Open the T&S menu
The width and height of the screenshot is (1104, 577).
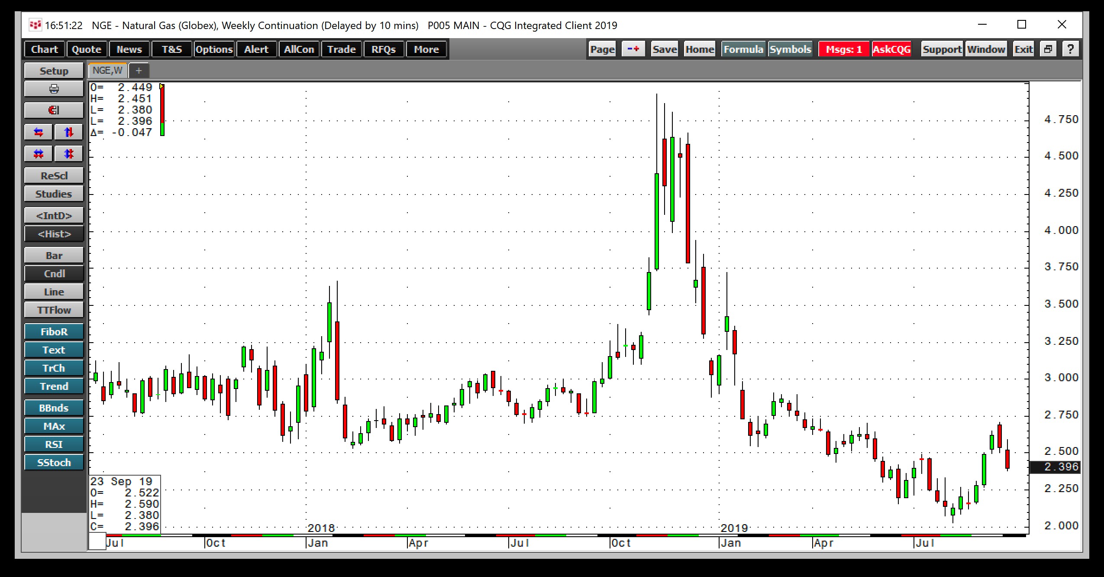click(172, 49)
